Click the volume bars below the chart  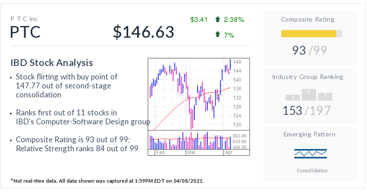(191, 141)
